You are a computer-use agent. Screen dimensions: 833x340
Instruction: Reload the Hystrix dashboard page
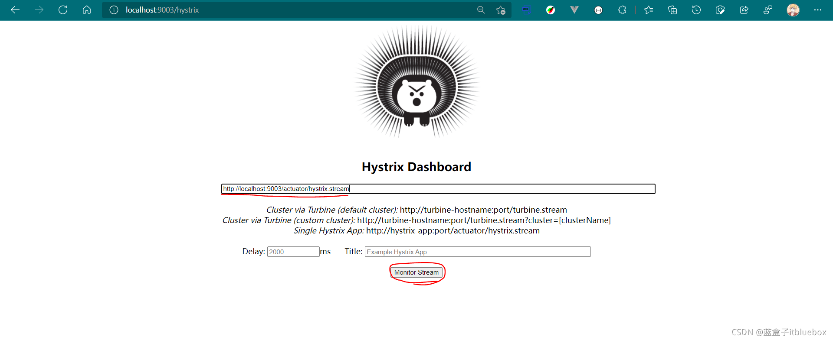(63, 10)
